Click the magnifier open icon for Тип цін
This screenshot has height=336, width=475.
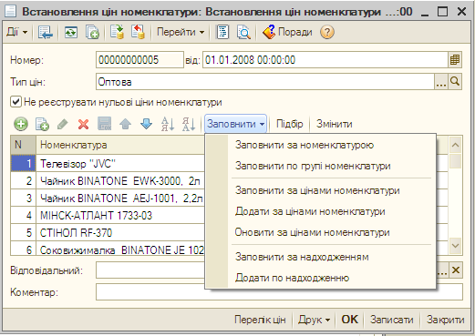pos(455,82)
